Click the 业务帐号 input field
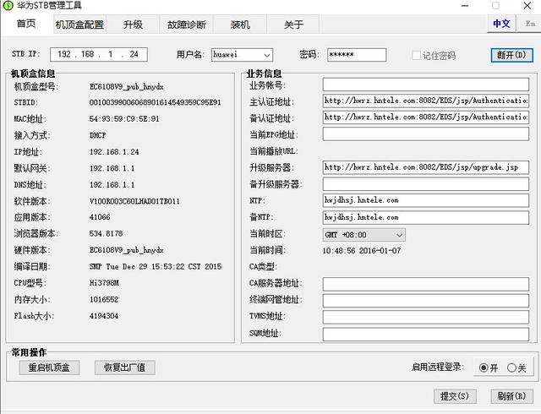This screenshot has width=541, height=414. tap(426, 84)
